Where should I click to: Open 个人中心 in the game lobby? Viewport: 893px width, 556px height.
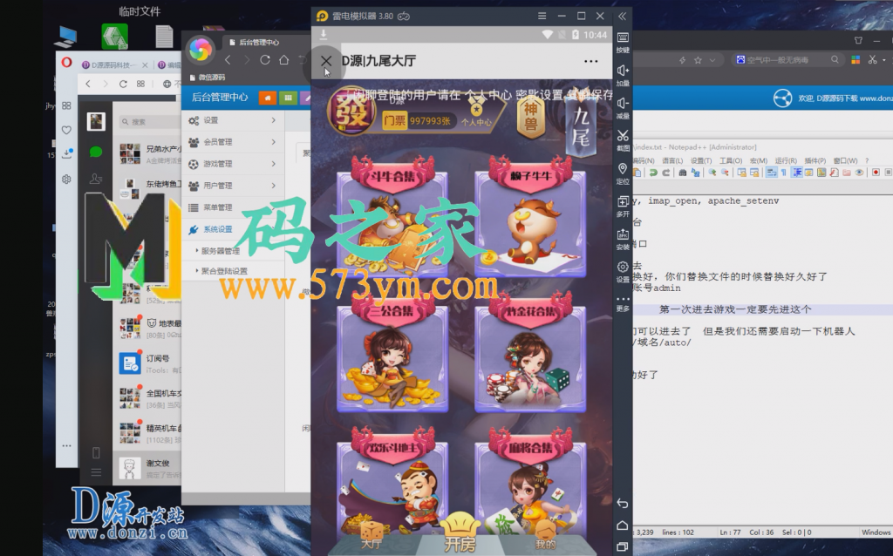point(476,113)
